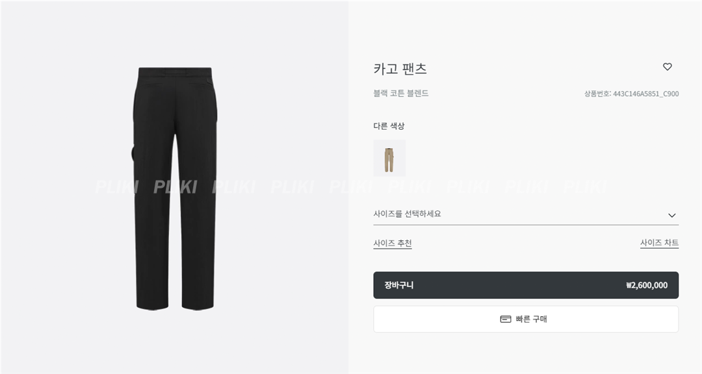This screenshot has height=374, width=702.
Task: Click the 다른 색상 section label
Action: click(x=389, y=126)
